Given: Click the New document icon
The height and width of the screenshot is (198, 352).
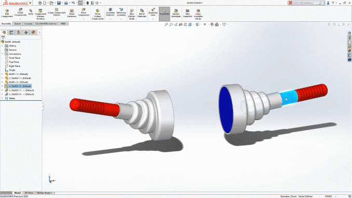Looking at the screenshot, I should point(45,3).
